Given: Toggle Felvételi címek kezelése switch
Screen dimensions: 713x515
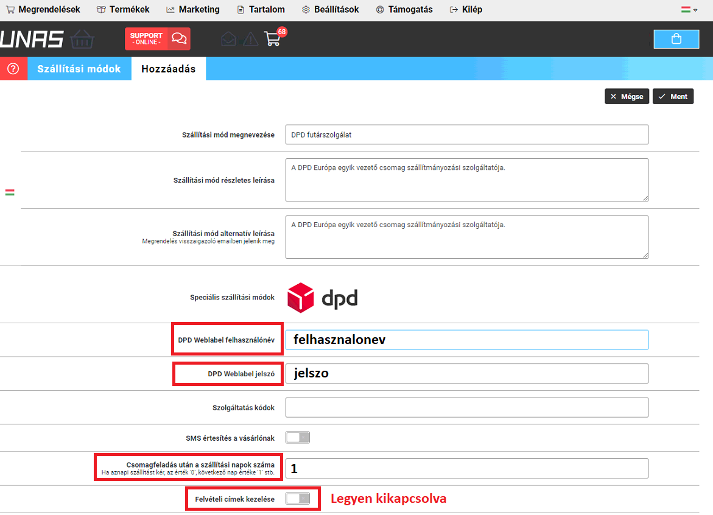Looking at the screenshot, I should [297, 499].
